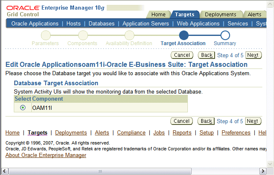This screenshot has width=274, height=175.
Task: Click top Back button
Action: (207, 55)
